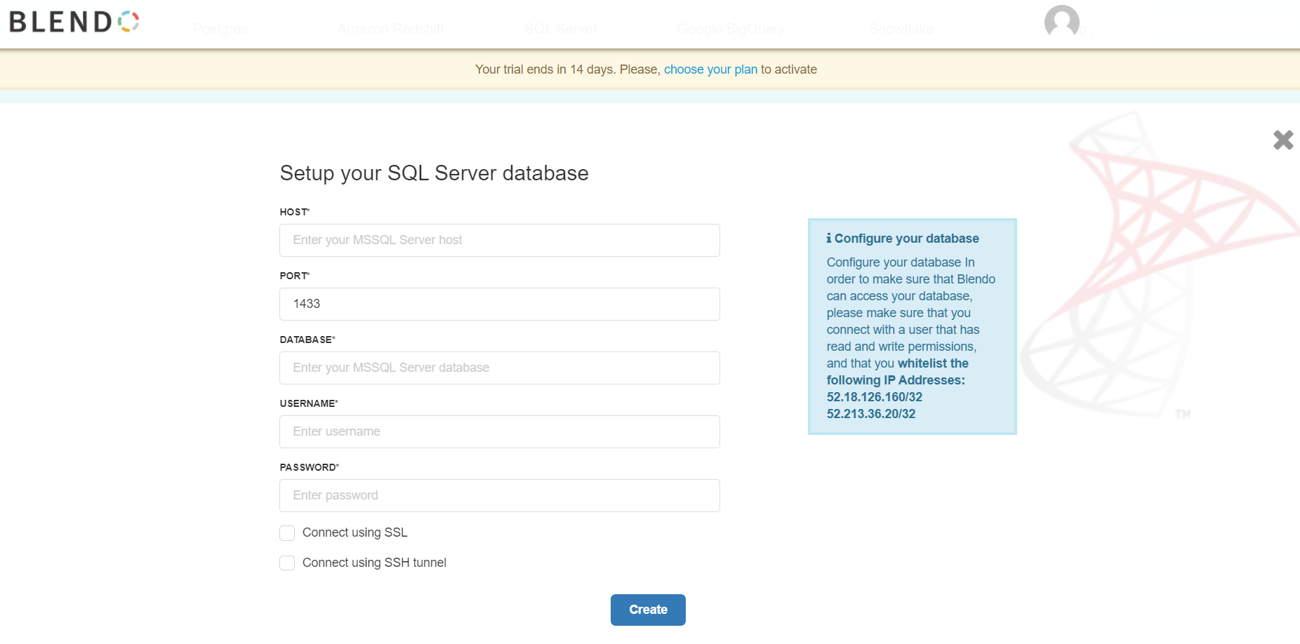Select the faded Snowflake tab
Viewport: 1300px width, 644px height.
pos(901,29)
